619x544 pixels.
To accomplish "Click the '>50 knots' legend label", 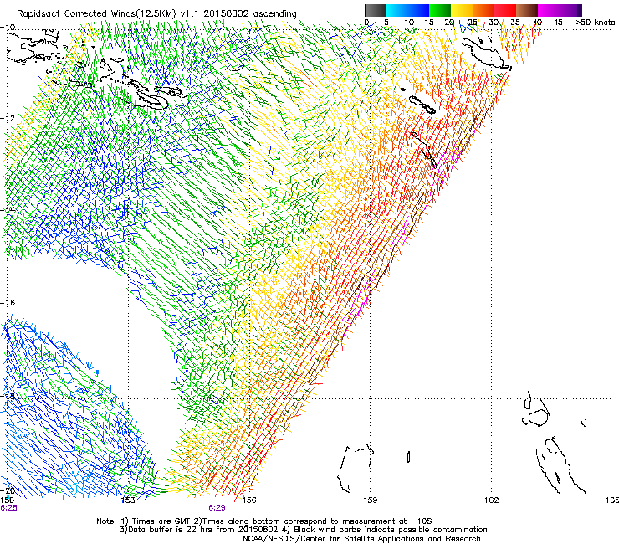I will pyautogui.click(x=595, y=23).
